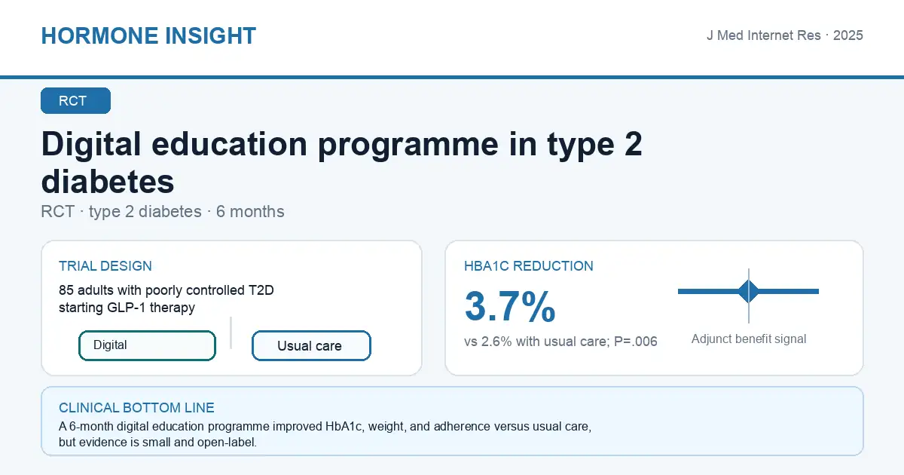Click the HORMONE INSIGHT brand title

[148, 35]
